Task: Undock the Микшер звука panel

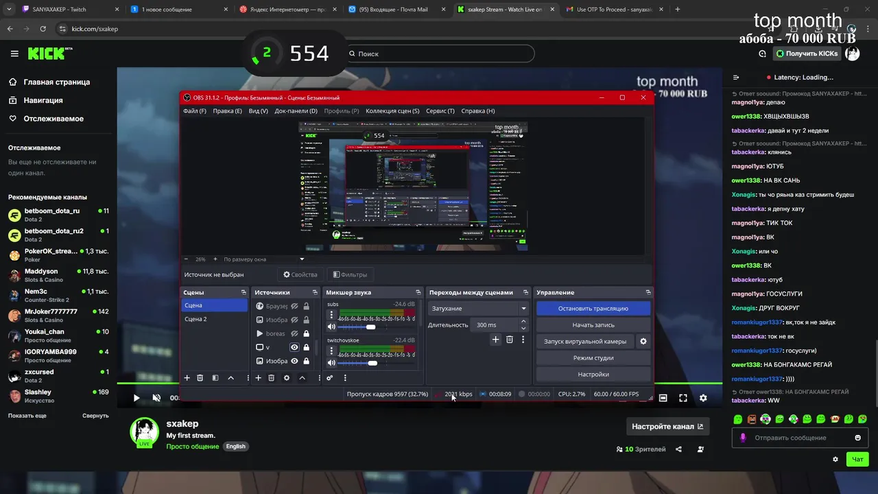Action: pyautogui.click(x=418, y=292)
